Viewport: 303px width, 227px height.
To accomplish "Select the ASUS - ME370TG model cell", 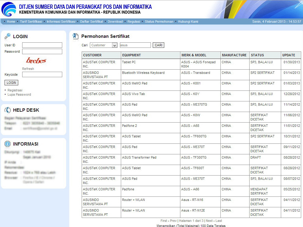I will click(200, 107).
